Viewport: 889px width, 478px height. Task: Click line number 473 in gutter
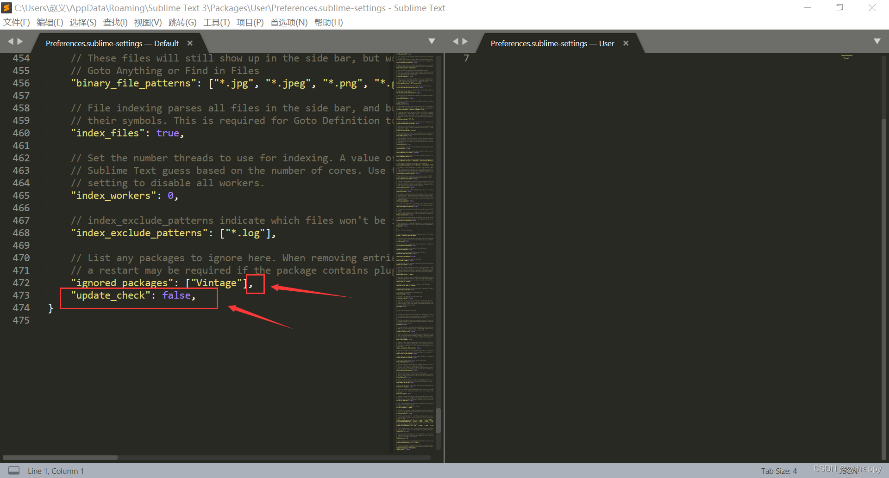[21, 295]
